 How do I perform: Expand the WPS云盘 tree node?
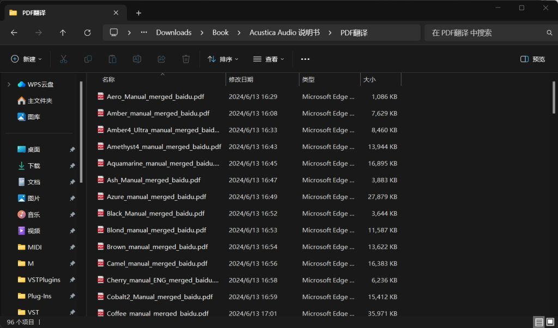coord(9,84)
